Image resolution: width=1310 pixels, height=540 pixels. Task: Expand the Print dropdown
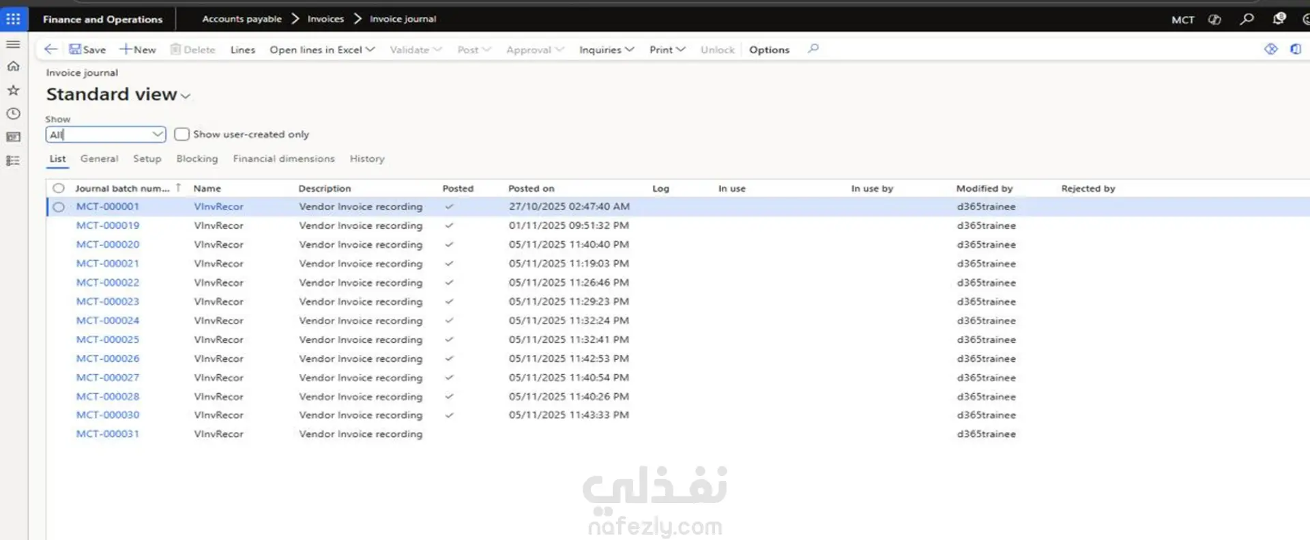[667, 50]
